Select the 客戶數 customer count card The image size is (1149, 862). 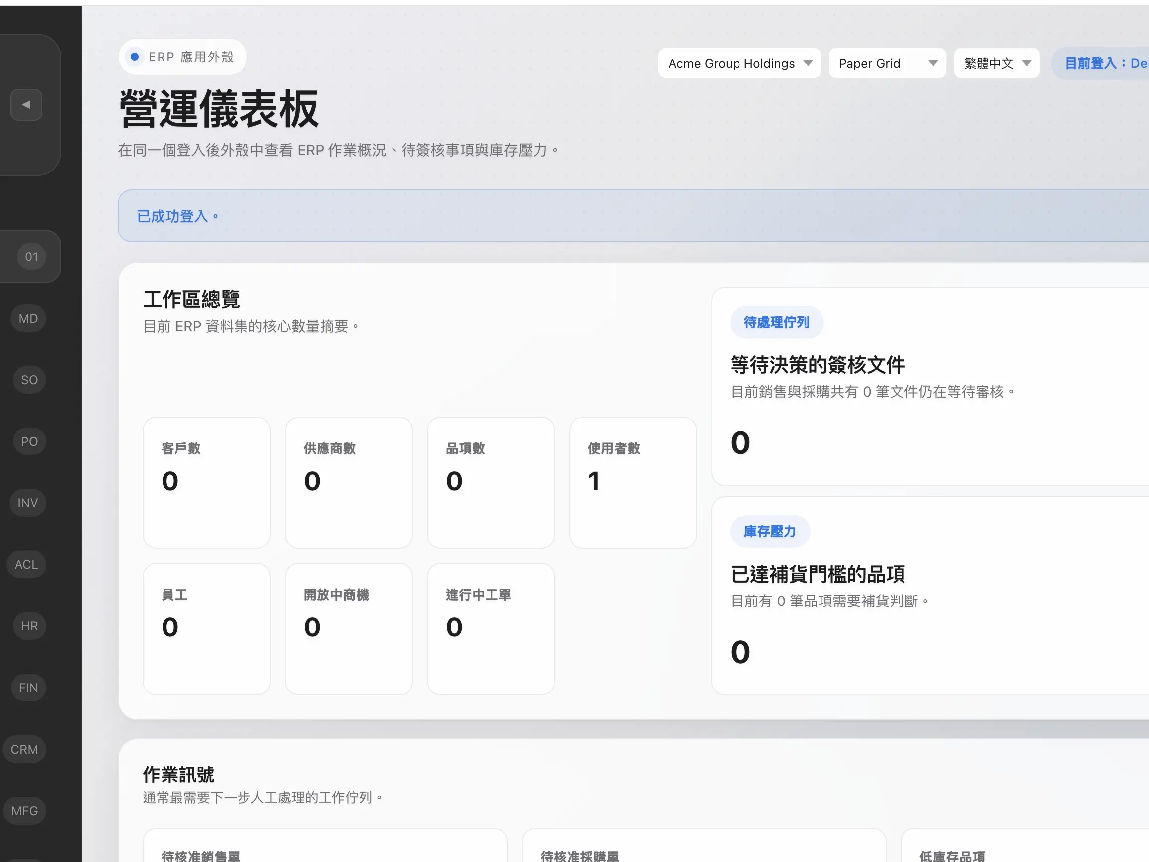[x=207, y=483]
